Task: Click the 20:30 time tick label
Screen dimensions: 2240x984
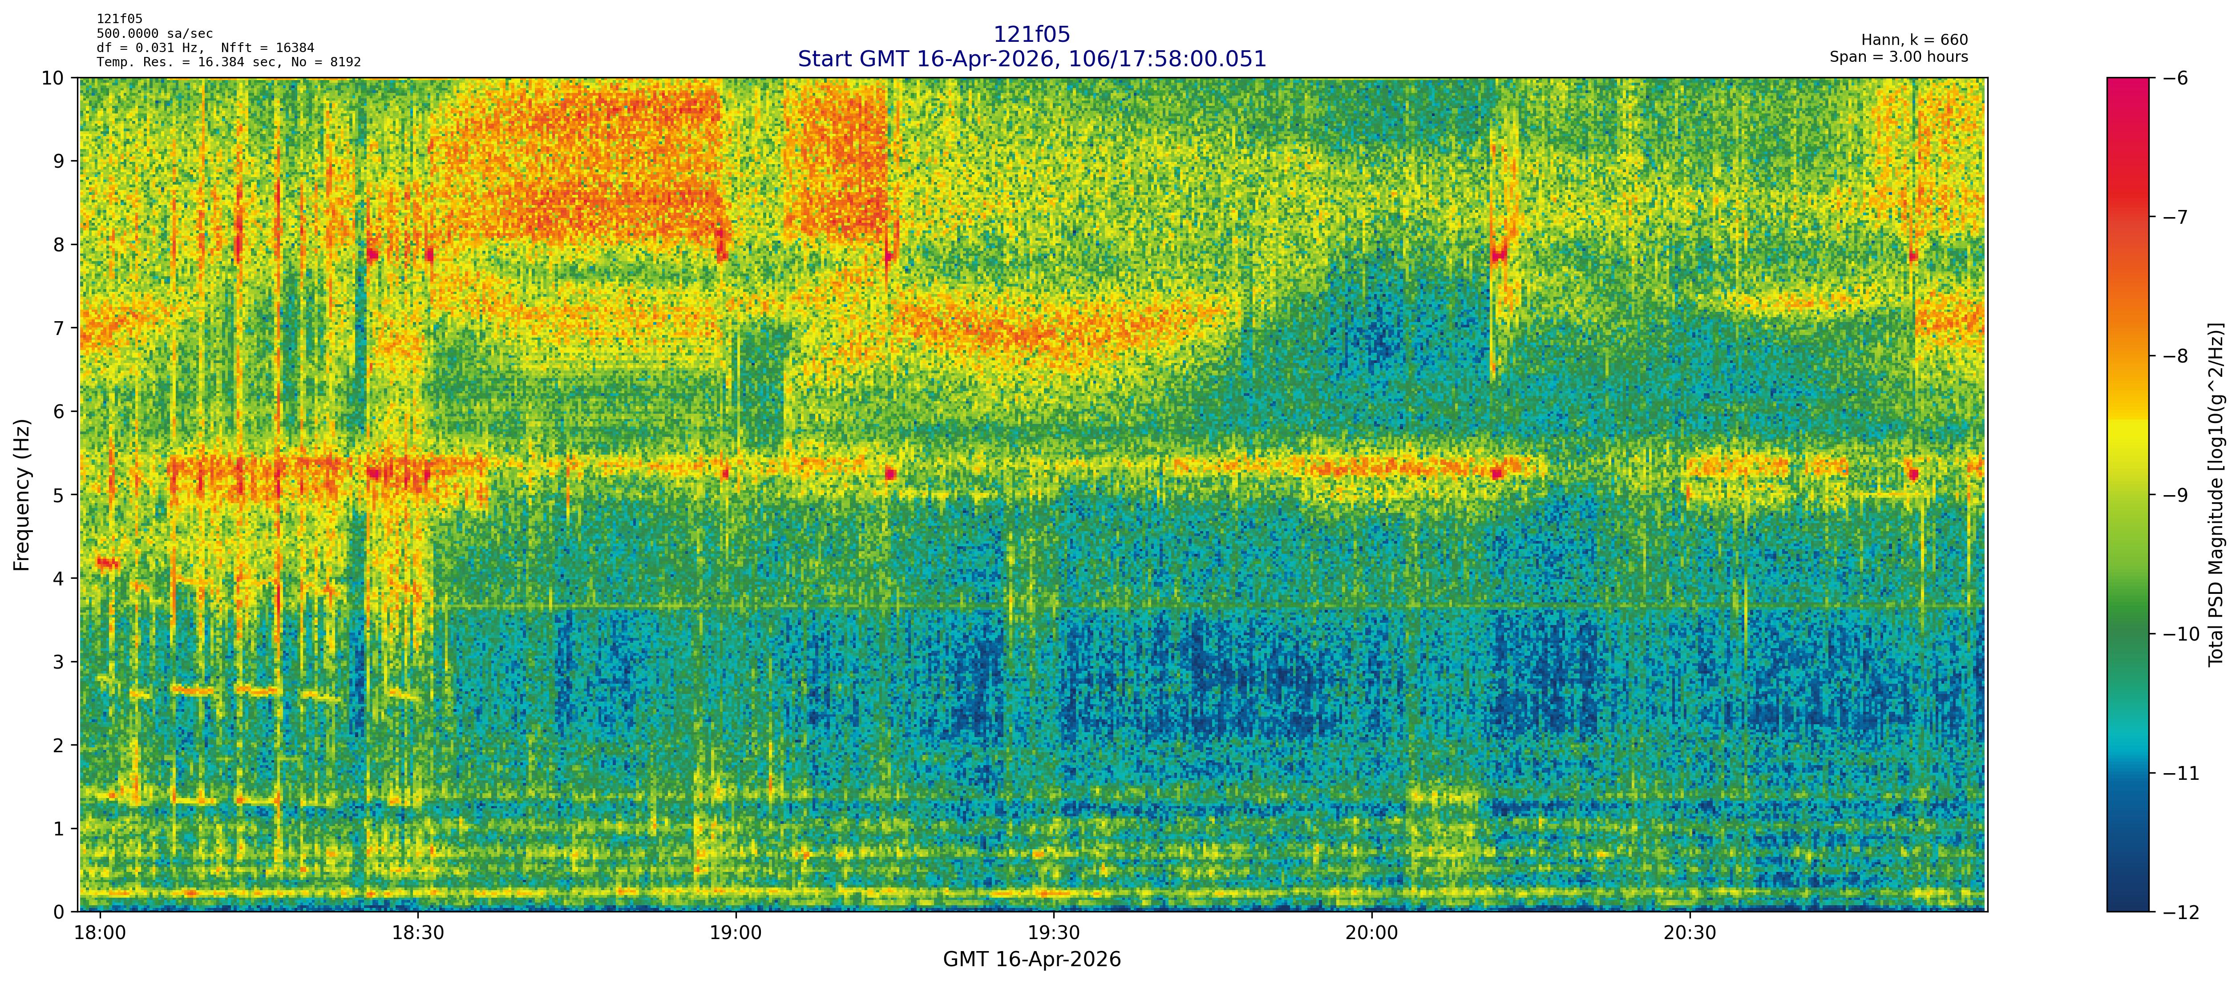Action: tap(1690, 934)
